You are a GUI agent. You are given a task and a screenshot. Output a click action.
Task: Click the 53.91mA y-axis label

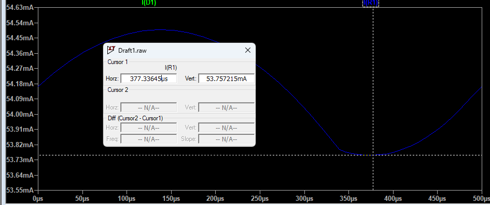pyautogui.click(x=20, y=130)
